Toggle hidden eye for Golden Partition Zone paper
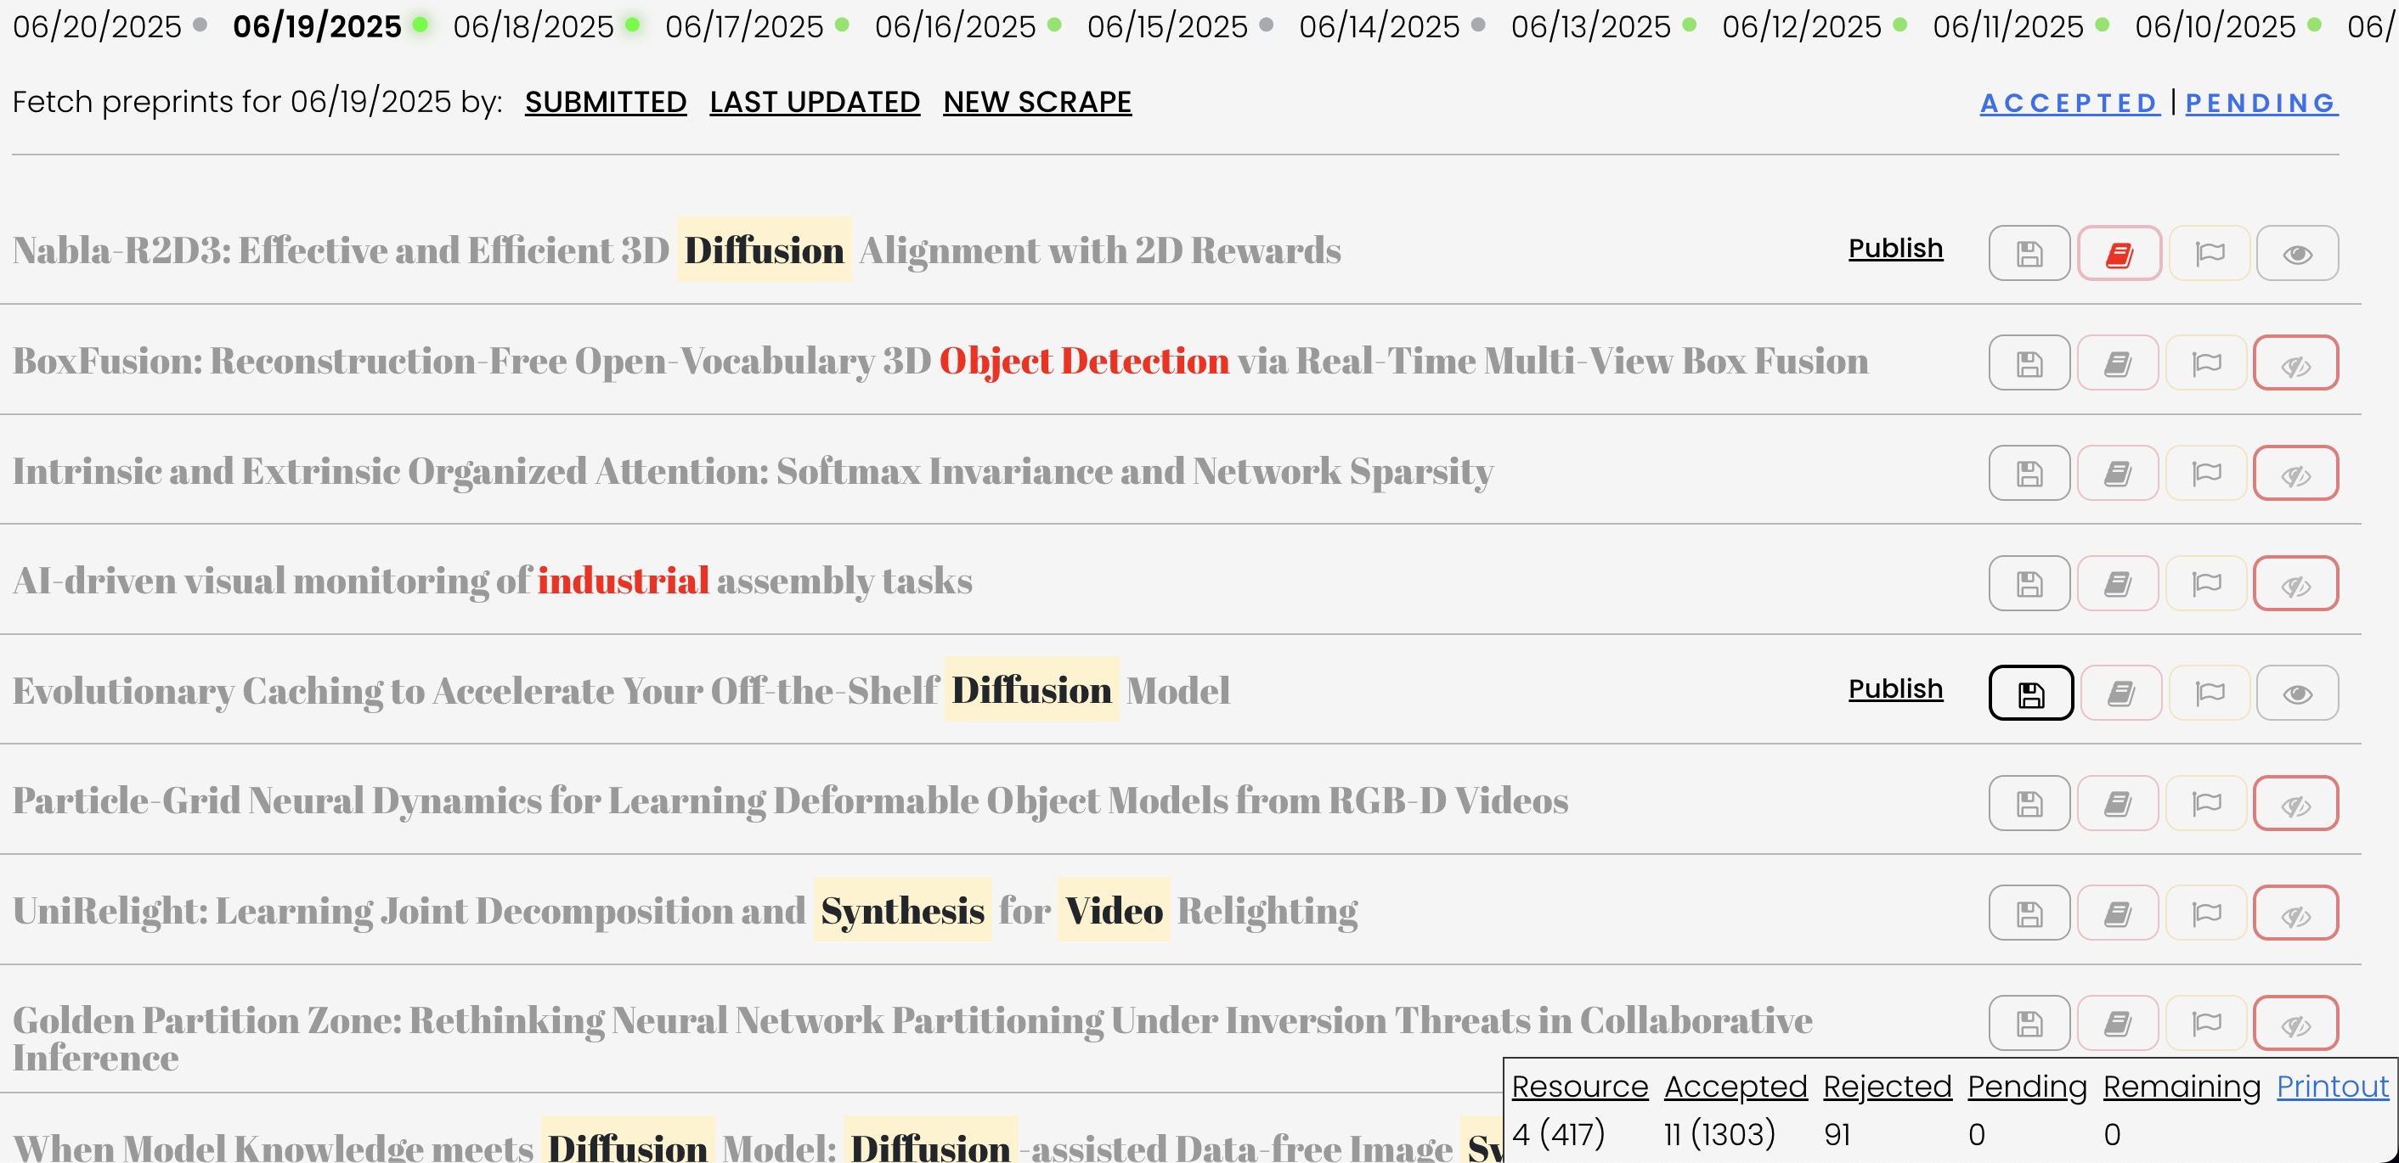Screen dimensions: 2399x1163 [2295, 1024]
